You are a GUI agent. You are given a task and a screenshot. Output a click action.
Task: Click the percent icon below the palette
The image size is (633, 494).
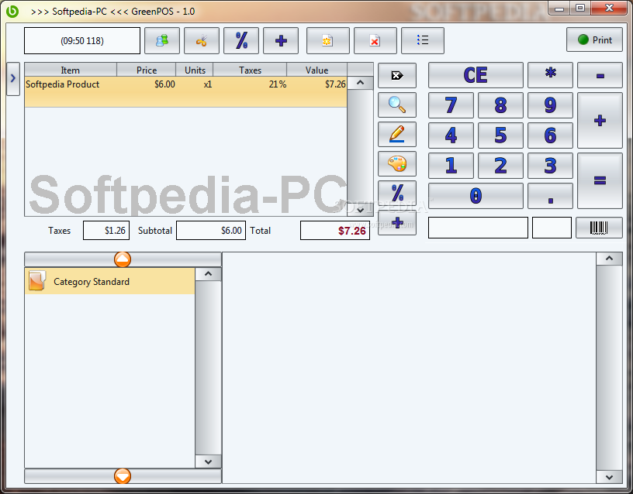coord(397,193)
